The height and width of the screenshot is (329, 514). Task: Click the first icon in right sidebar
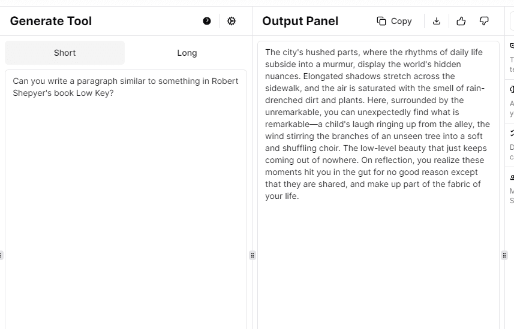[512, 46]
